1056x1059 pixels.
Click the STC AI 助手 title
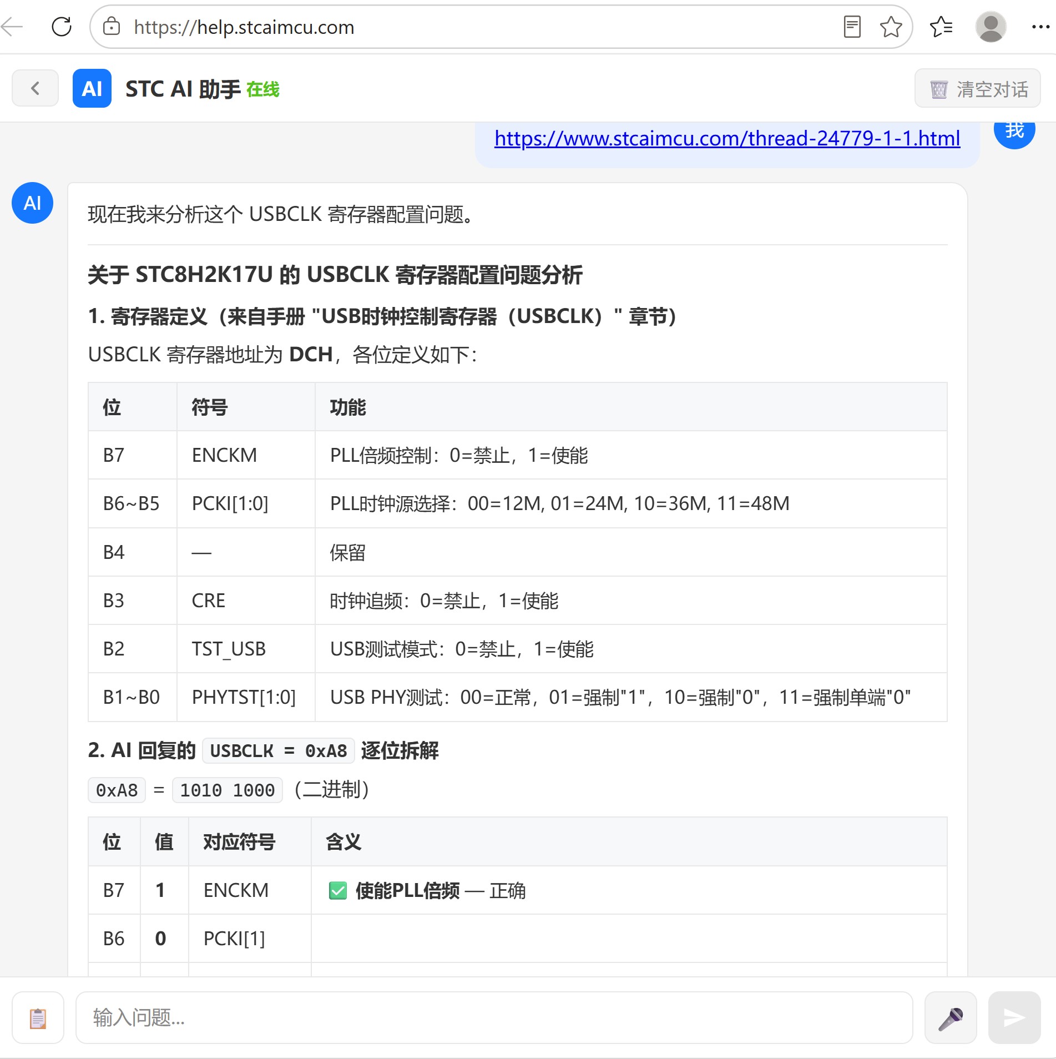point(183,89)
